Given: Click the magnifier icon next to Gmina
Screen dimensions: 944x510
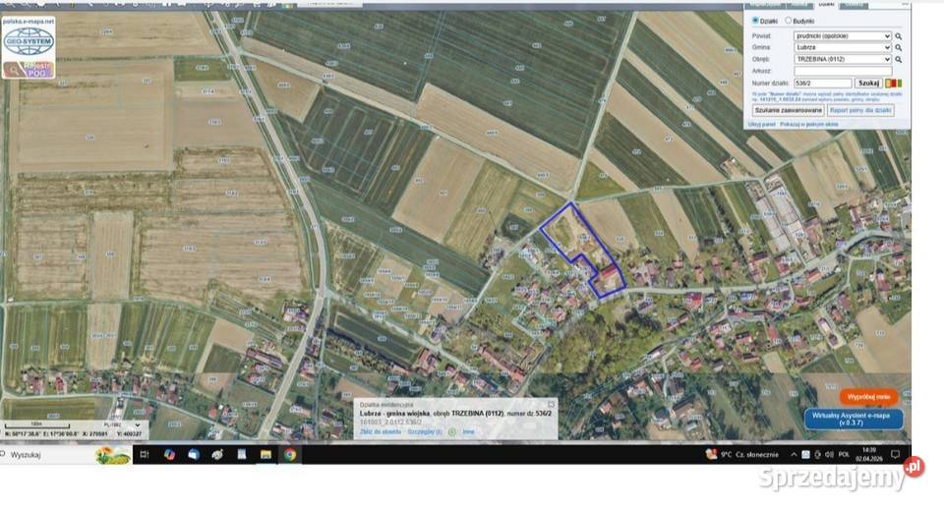Looking at the screenshot, I should pyautogui.click(x=898, y=47).
